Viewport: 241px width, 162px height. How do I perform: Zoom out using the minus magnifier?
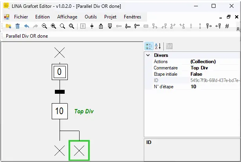[44, 26]
